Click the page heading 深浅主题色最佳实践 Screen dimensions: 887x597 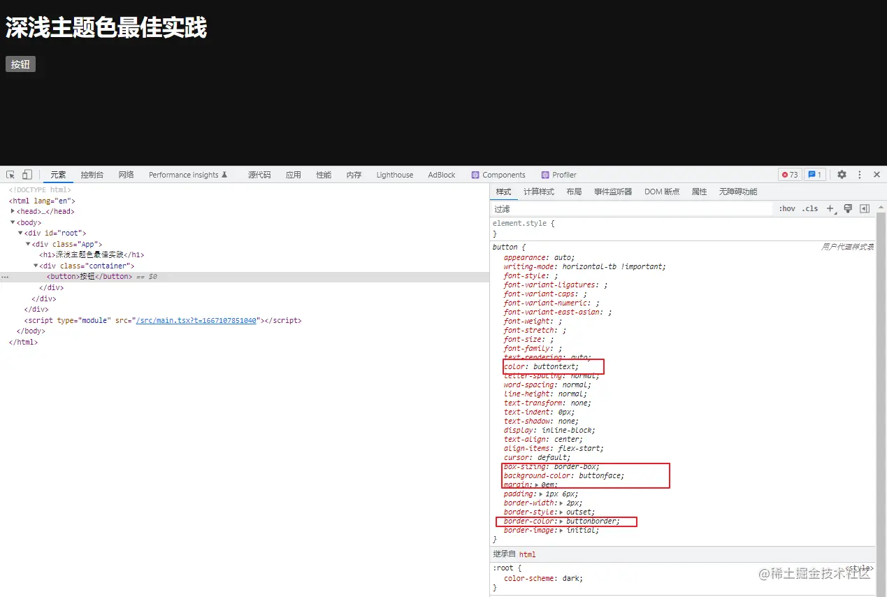click(x=106, y=28)
